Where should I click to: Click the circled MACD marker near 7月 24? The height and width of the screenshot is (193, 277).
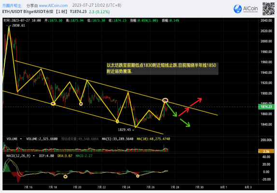138,176
